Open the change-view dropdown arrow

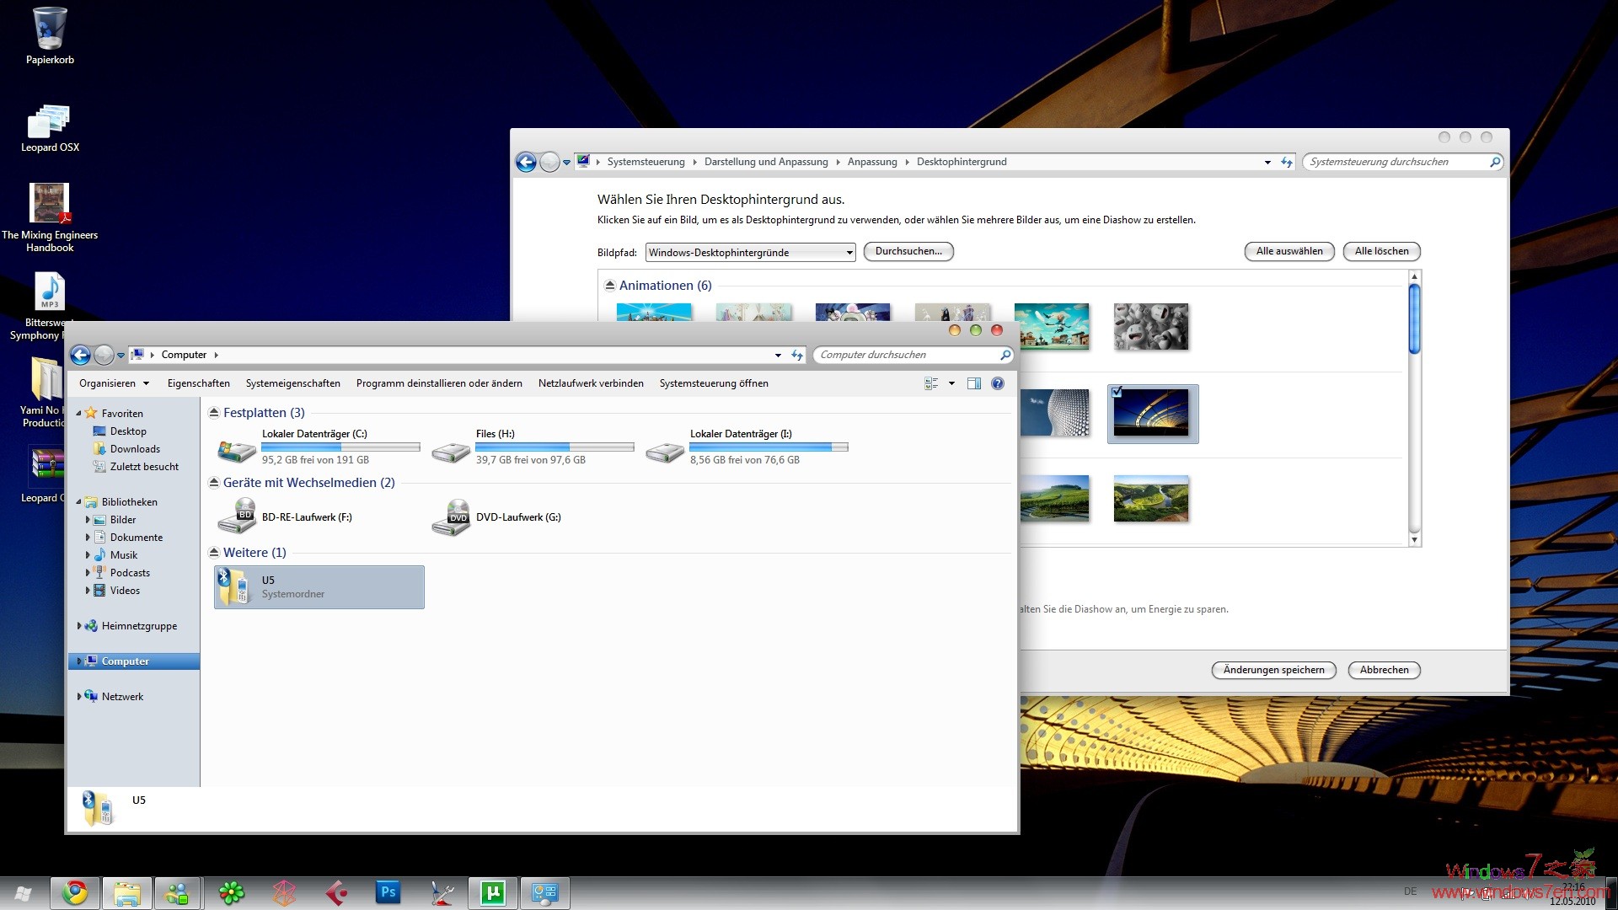(951, 383)
